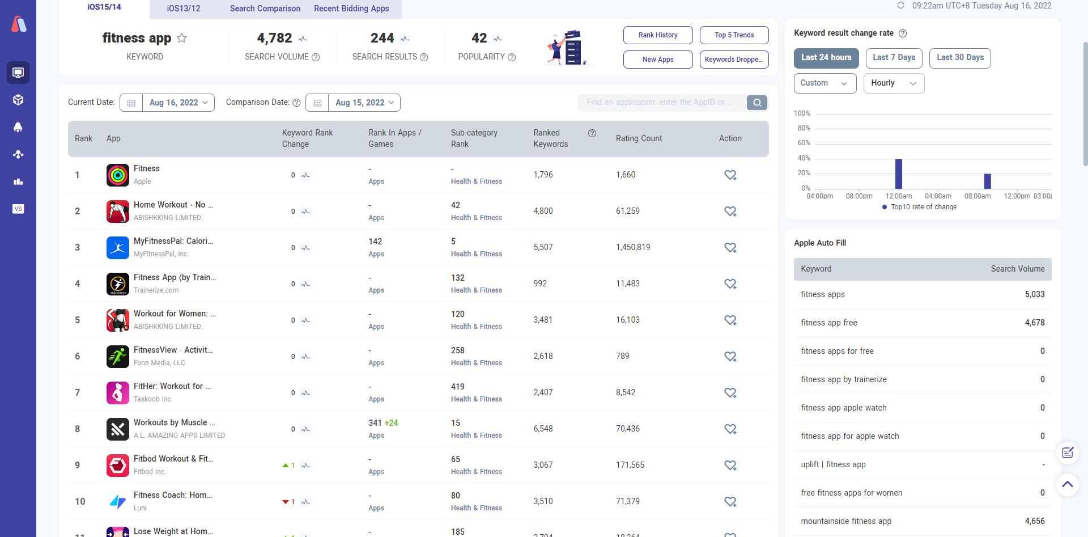
Task: Select Last 24 hours range
Action: (826, 58)
